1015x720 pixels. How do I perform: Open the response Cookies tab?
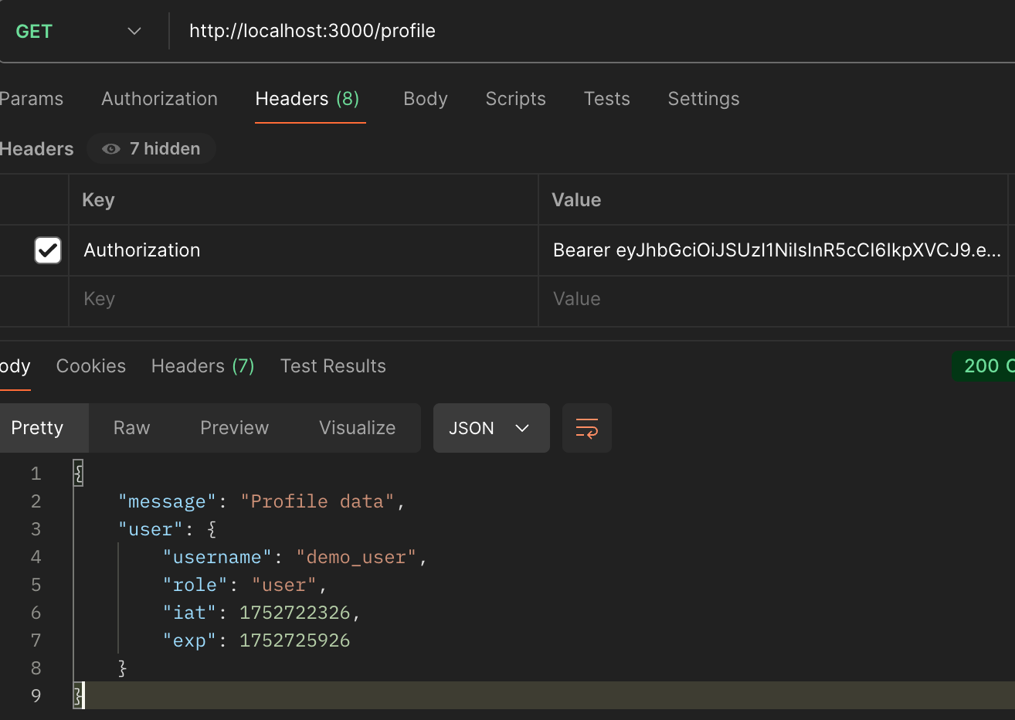pyautogui.click(x=91, y=366)
